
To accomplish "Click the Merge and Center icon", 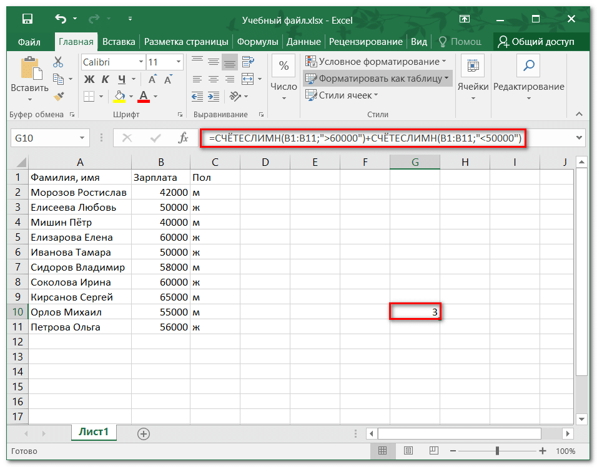I will pyautogui.click(x=247, y=79).
